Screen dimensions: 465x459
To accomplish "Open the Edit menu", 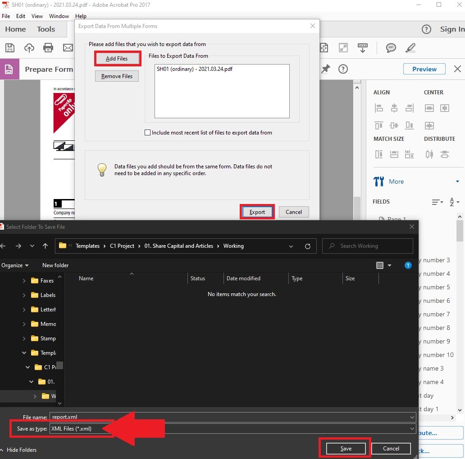I will 20,16.
